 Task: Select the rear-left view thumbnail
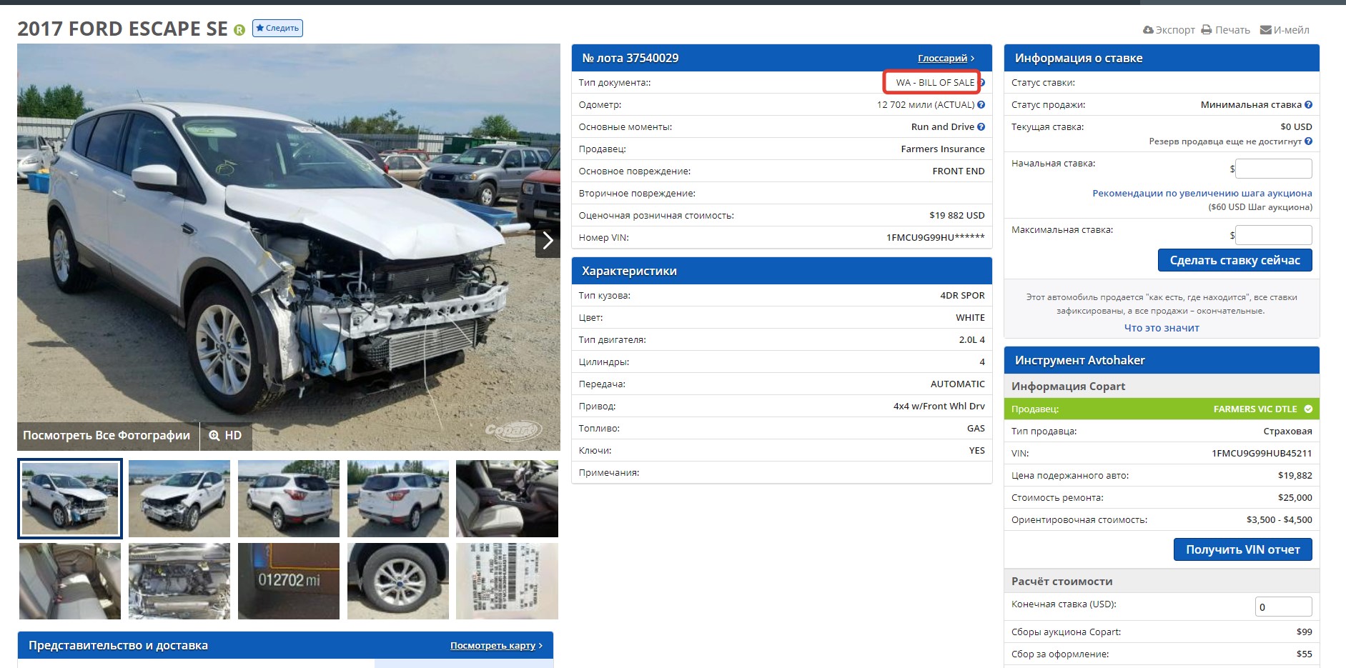tap(289, 499)
